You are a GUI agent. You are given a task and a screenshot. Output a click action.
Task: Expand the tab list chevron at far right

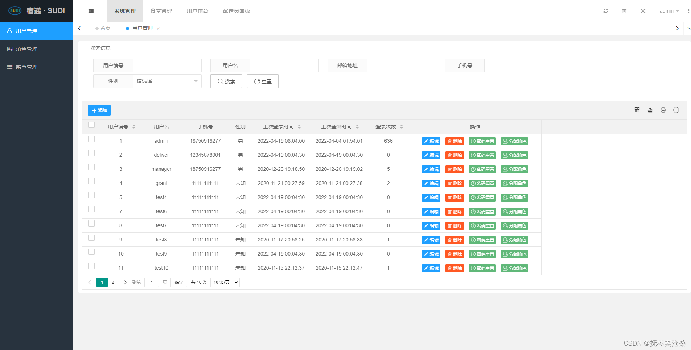coord(689,28)
